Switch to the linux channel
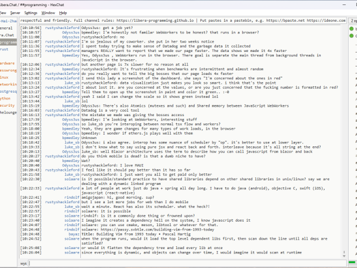Screen dimensions: 357x268 click(x=4, y=77)
